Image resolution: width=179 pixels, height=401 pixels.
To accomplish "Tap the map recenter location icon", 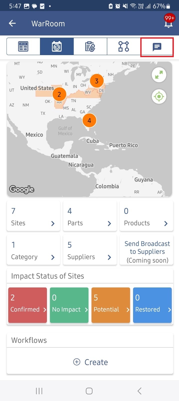I will (159, 96).
